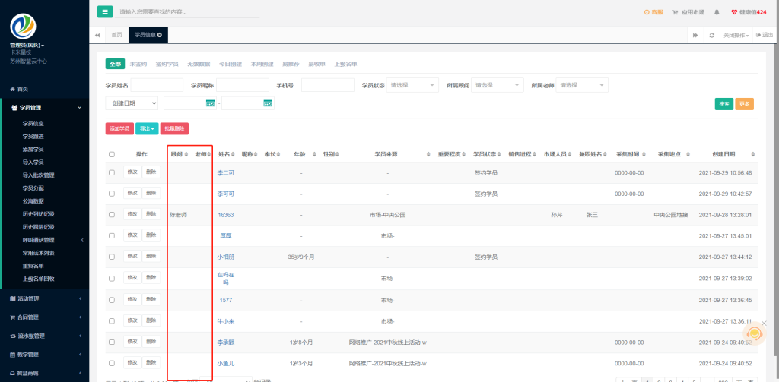The height and width of the screenshot is (382, 779).
Task: Open the 管理员(店长) account menu
Action: 27,45
